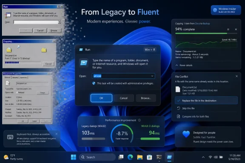Choose Skip this file option

[206, 108]
